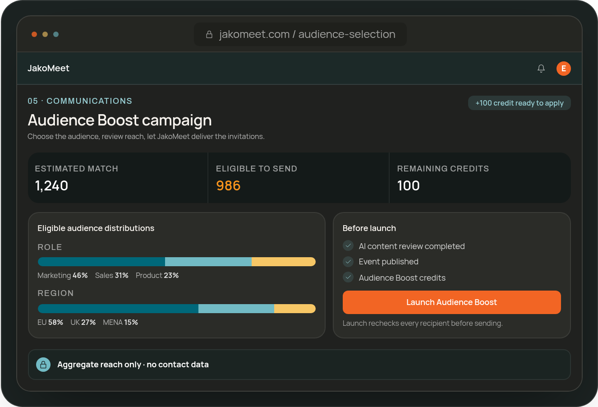Click the REGION distribution label
This screenshot has height=407, width=598.
55,293
